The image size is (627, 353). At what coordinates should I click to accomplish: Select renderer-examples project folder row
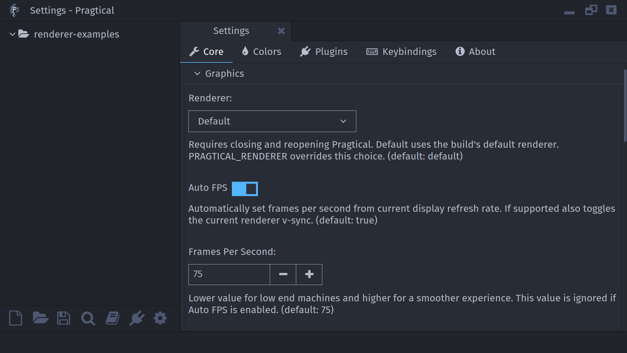[x=90, y=34]
